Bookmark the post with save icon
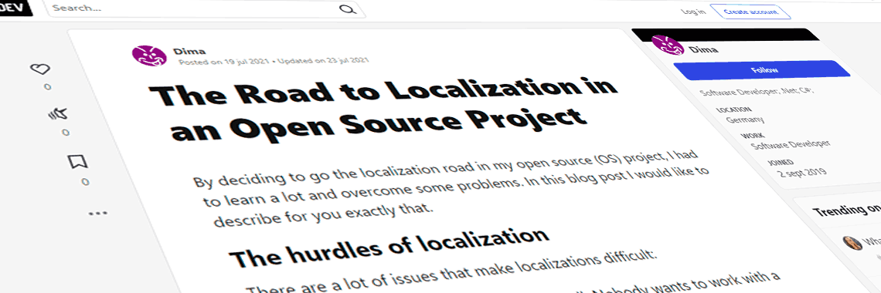 click(77, 162)
